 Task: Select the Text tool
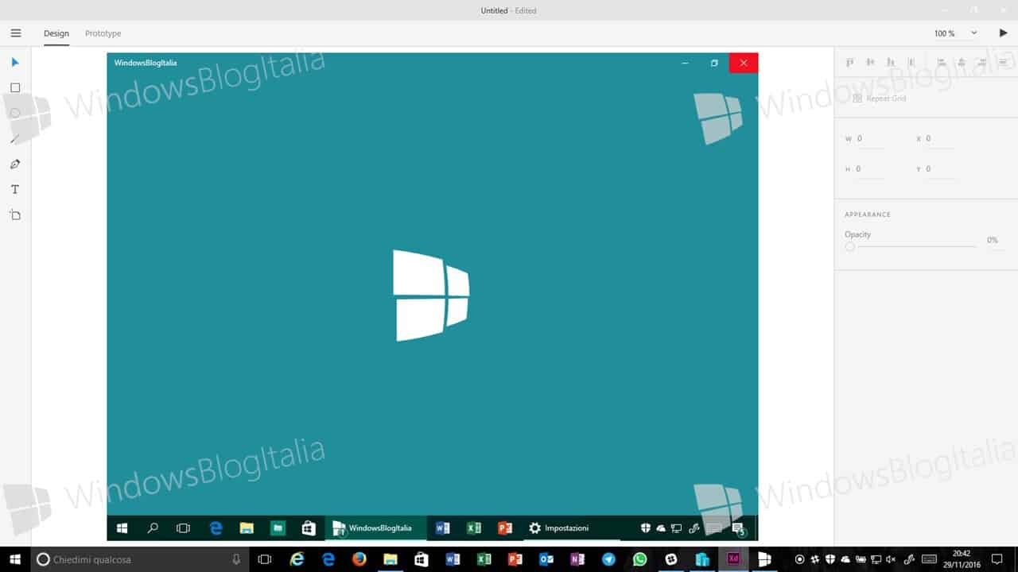pos(15,189)
